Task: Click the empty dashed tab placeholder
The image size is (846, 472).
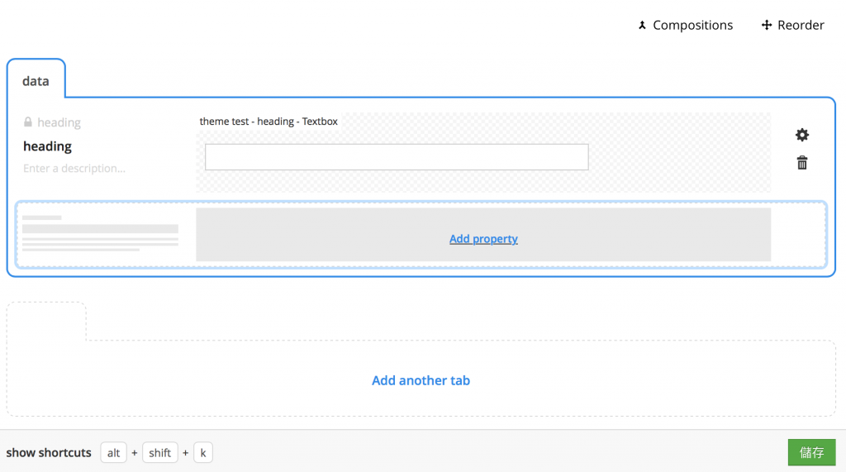Action: (x=46, y=322)
